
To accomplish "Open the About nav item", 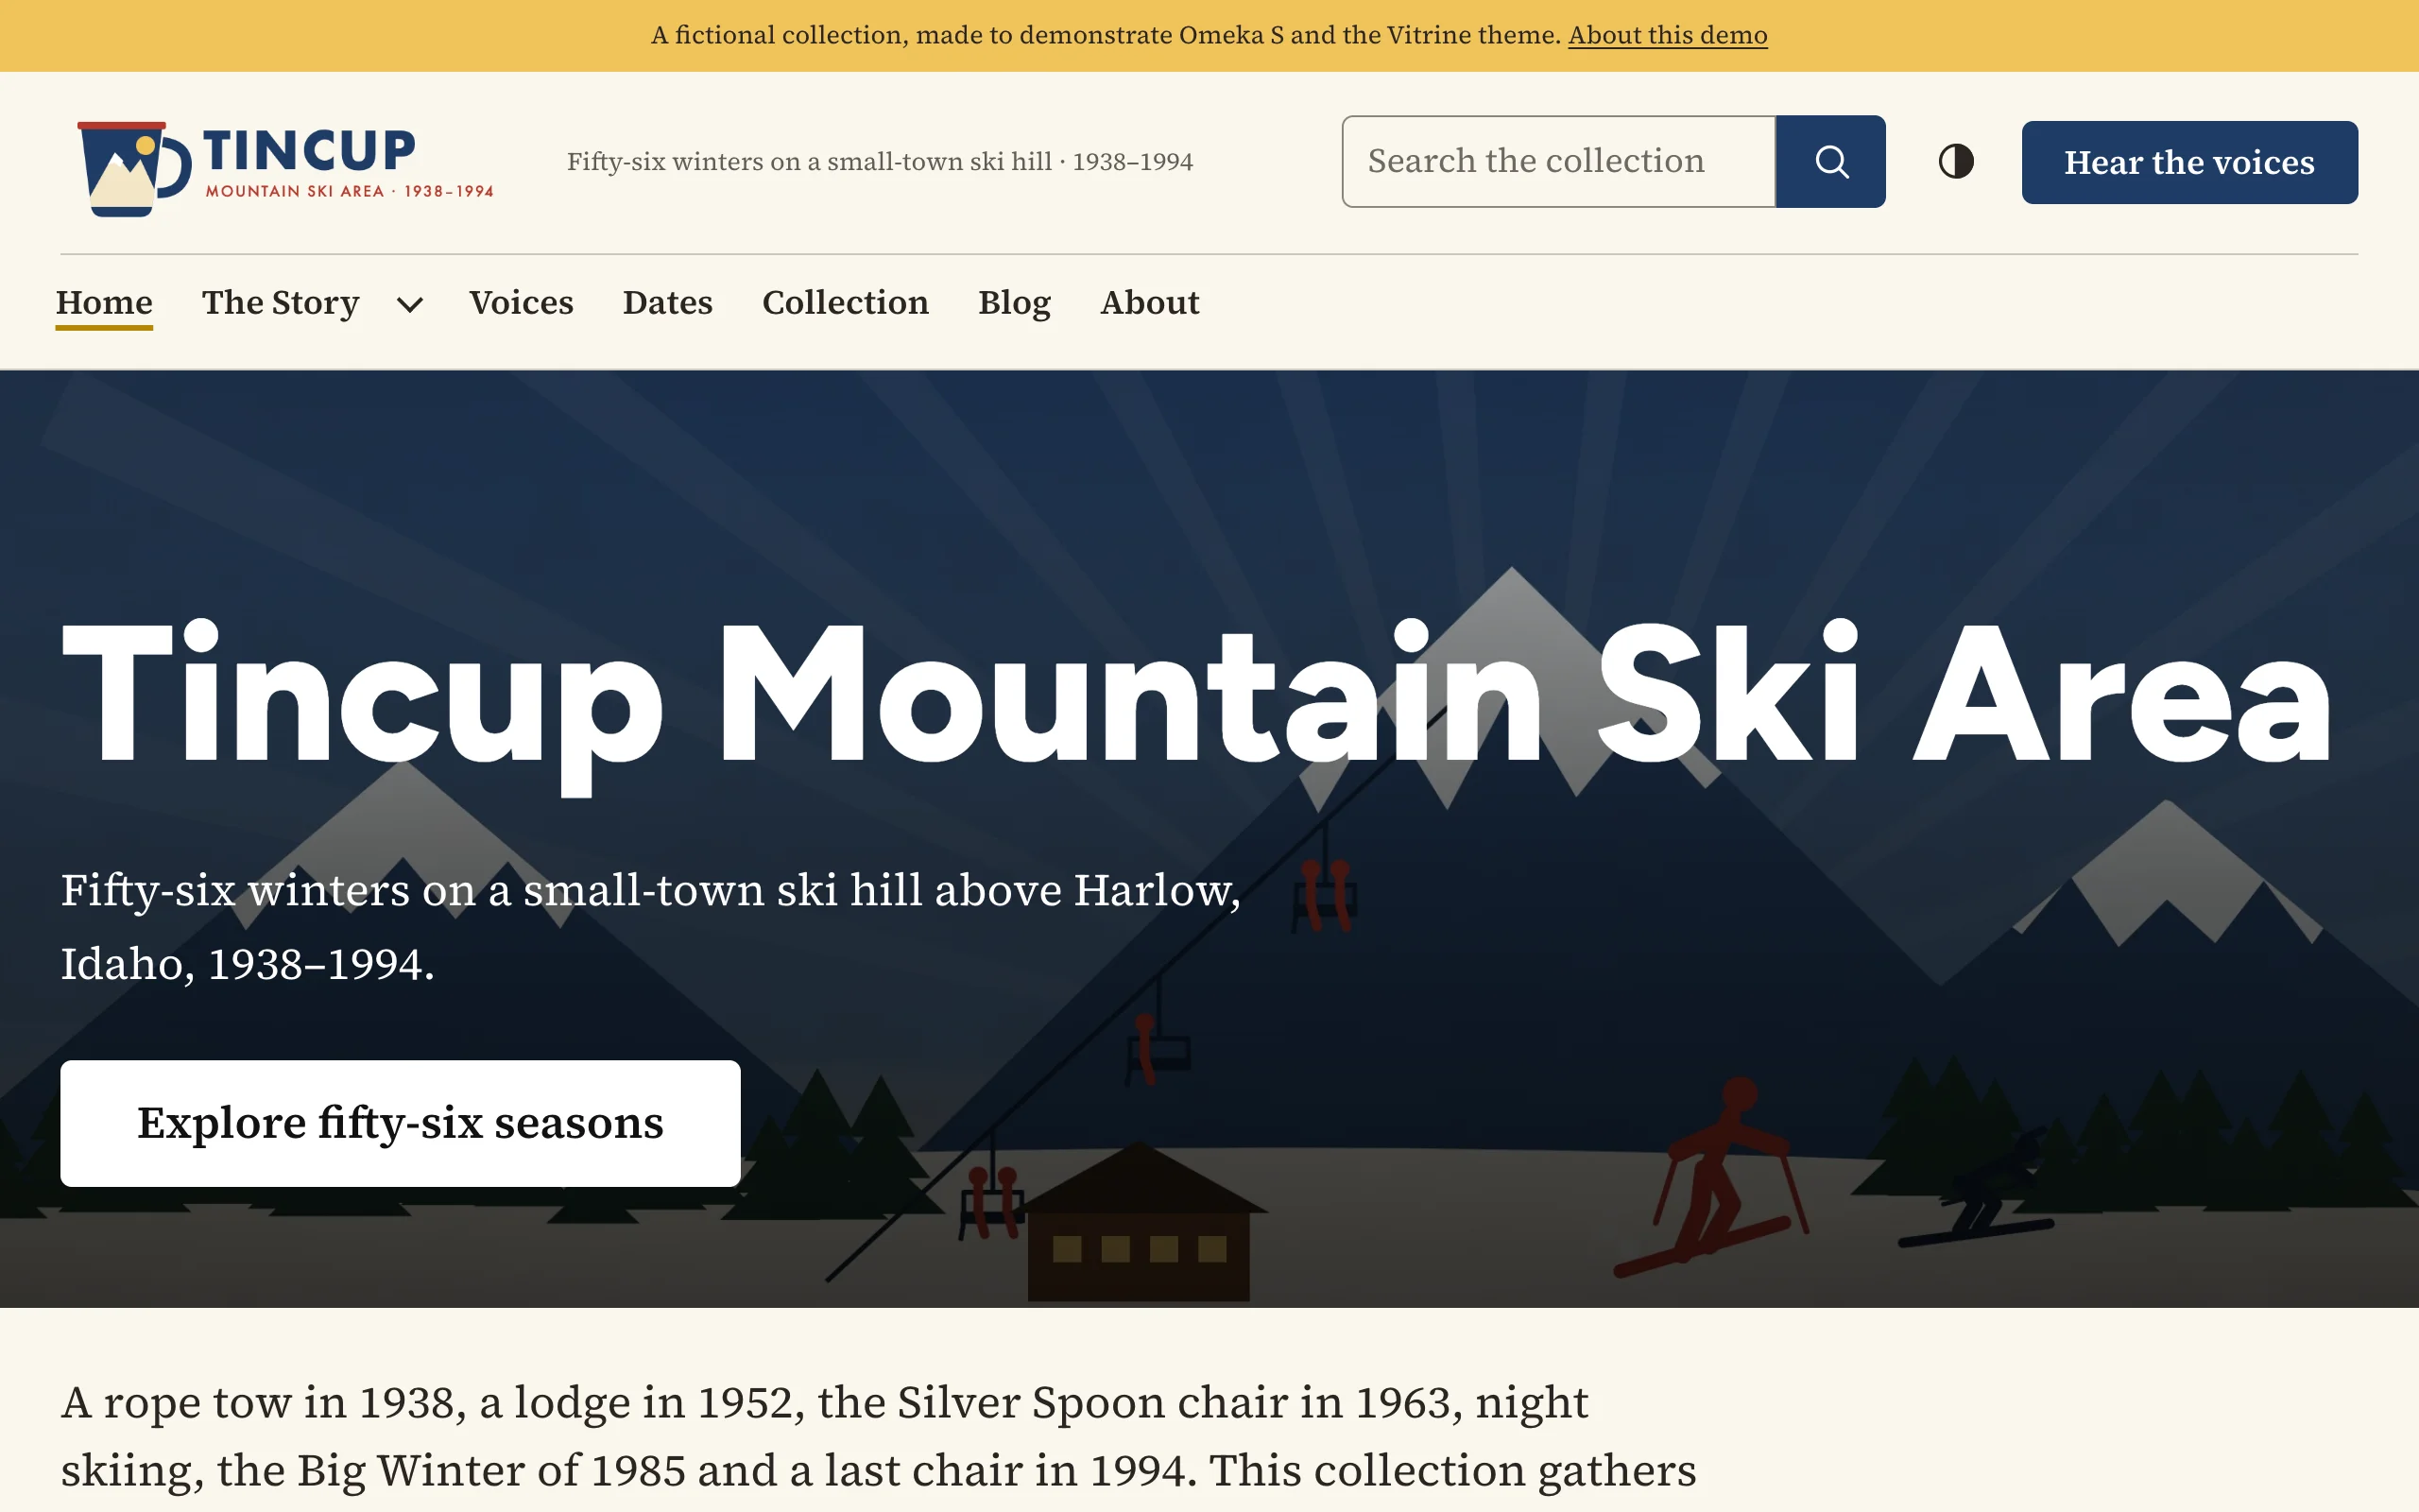I will point(1150,303).
